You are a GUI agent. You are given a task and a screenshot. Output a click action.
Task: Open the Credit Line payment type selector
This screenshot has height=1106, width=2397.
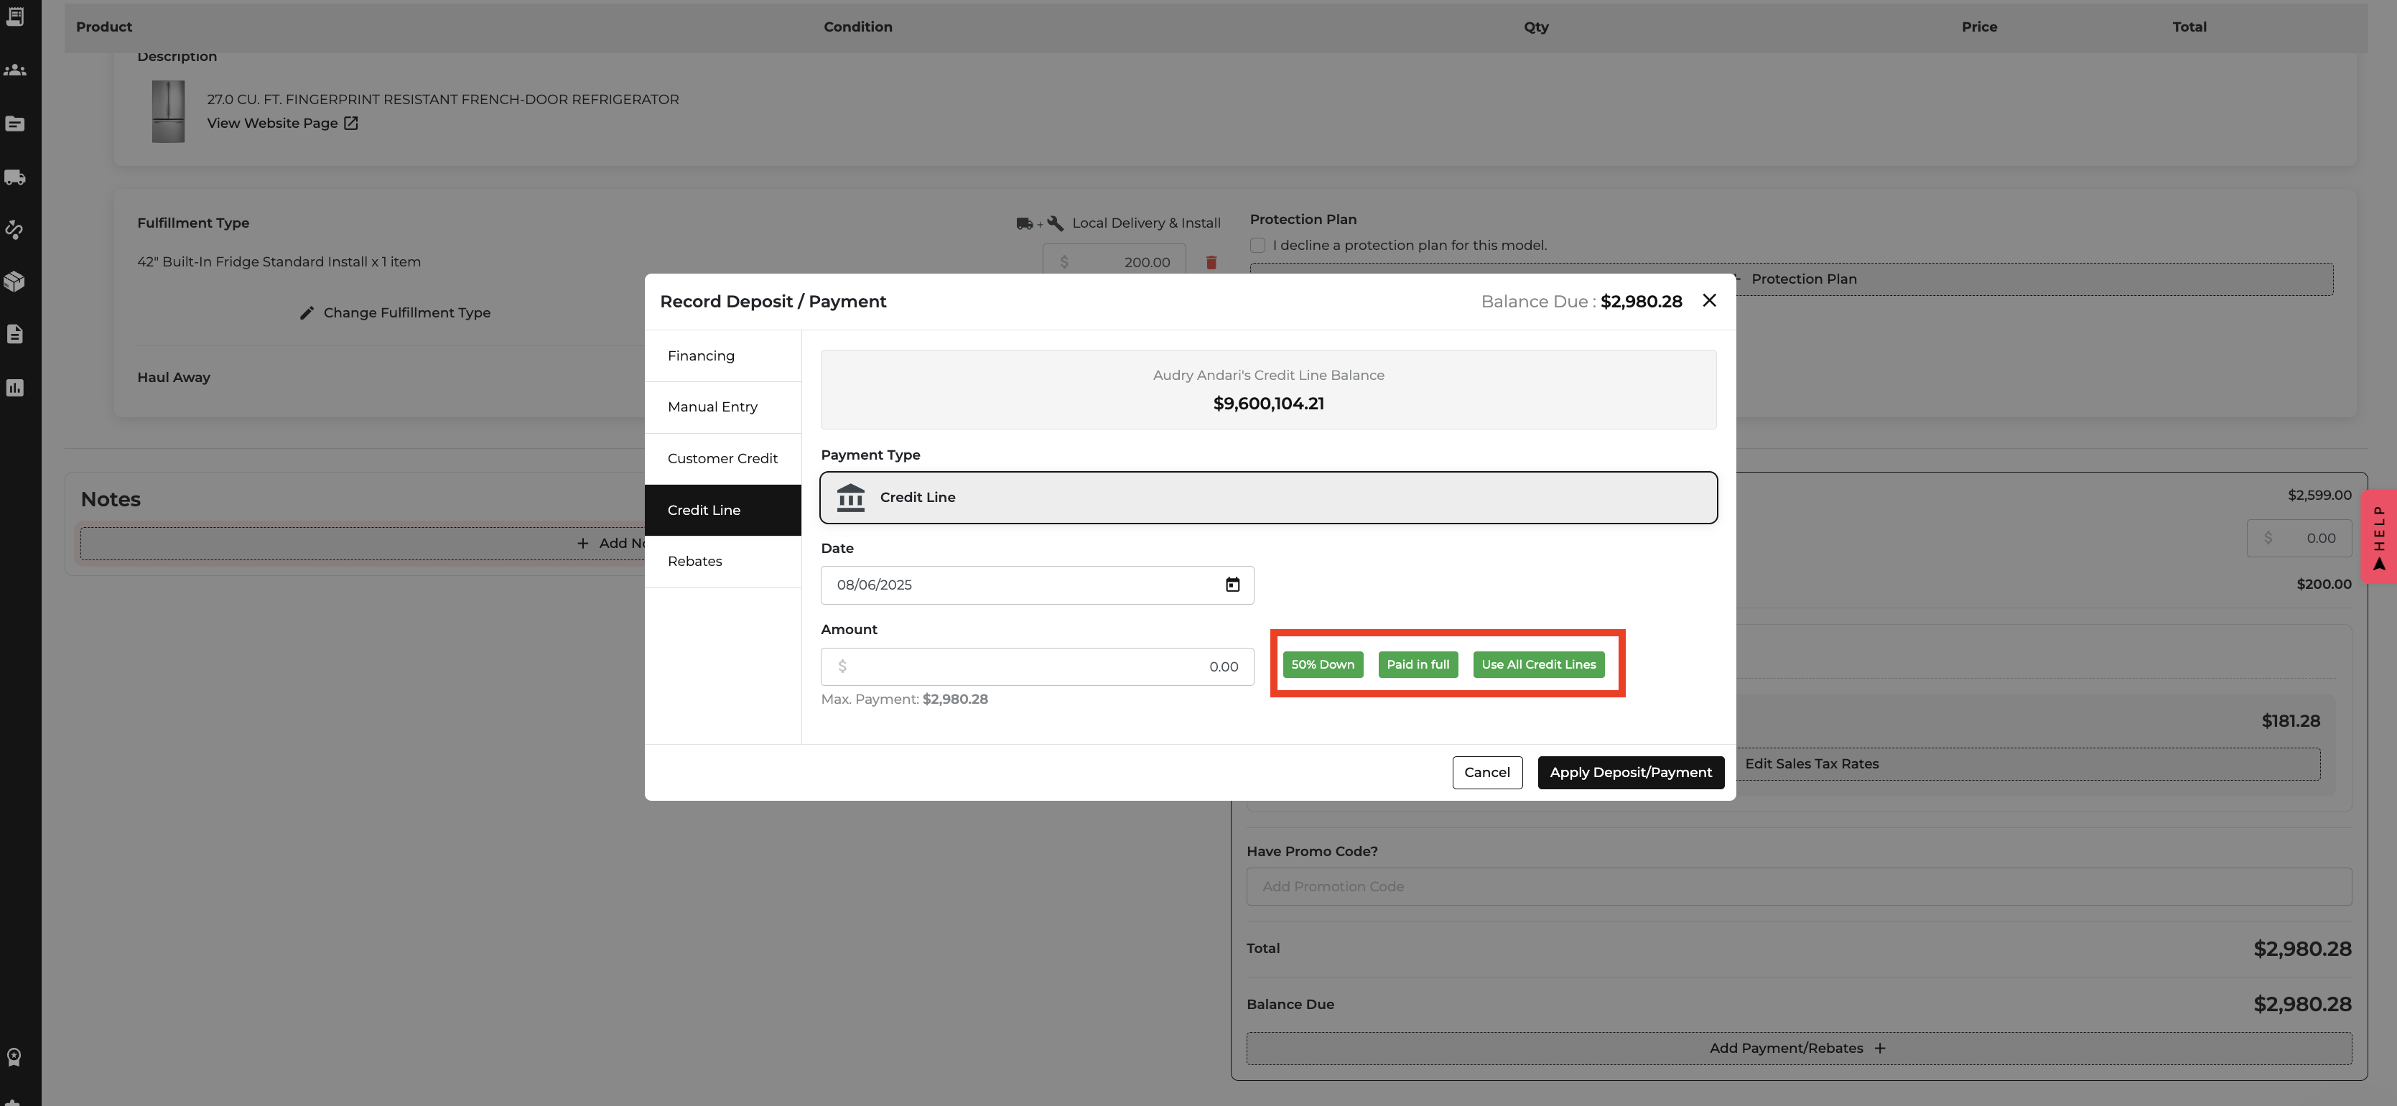click(1268, 497)
